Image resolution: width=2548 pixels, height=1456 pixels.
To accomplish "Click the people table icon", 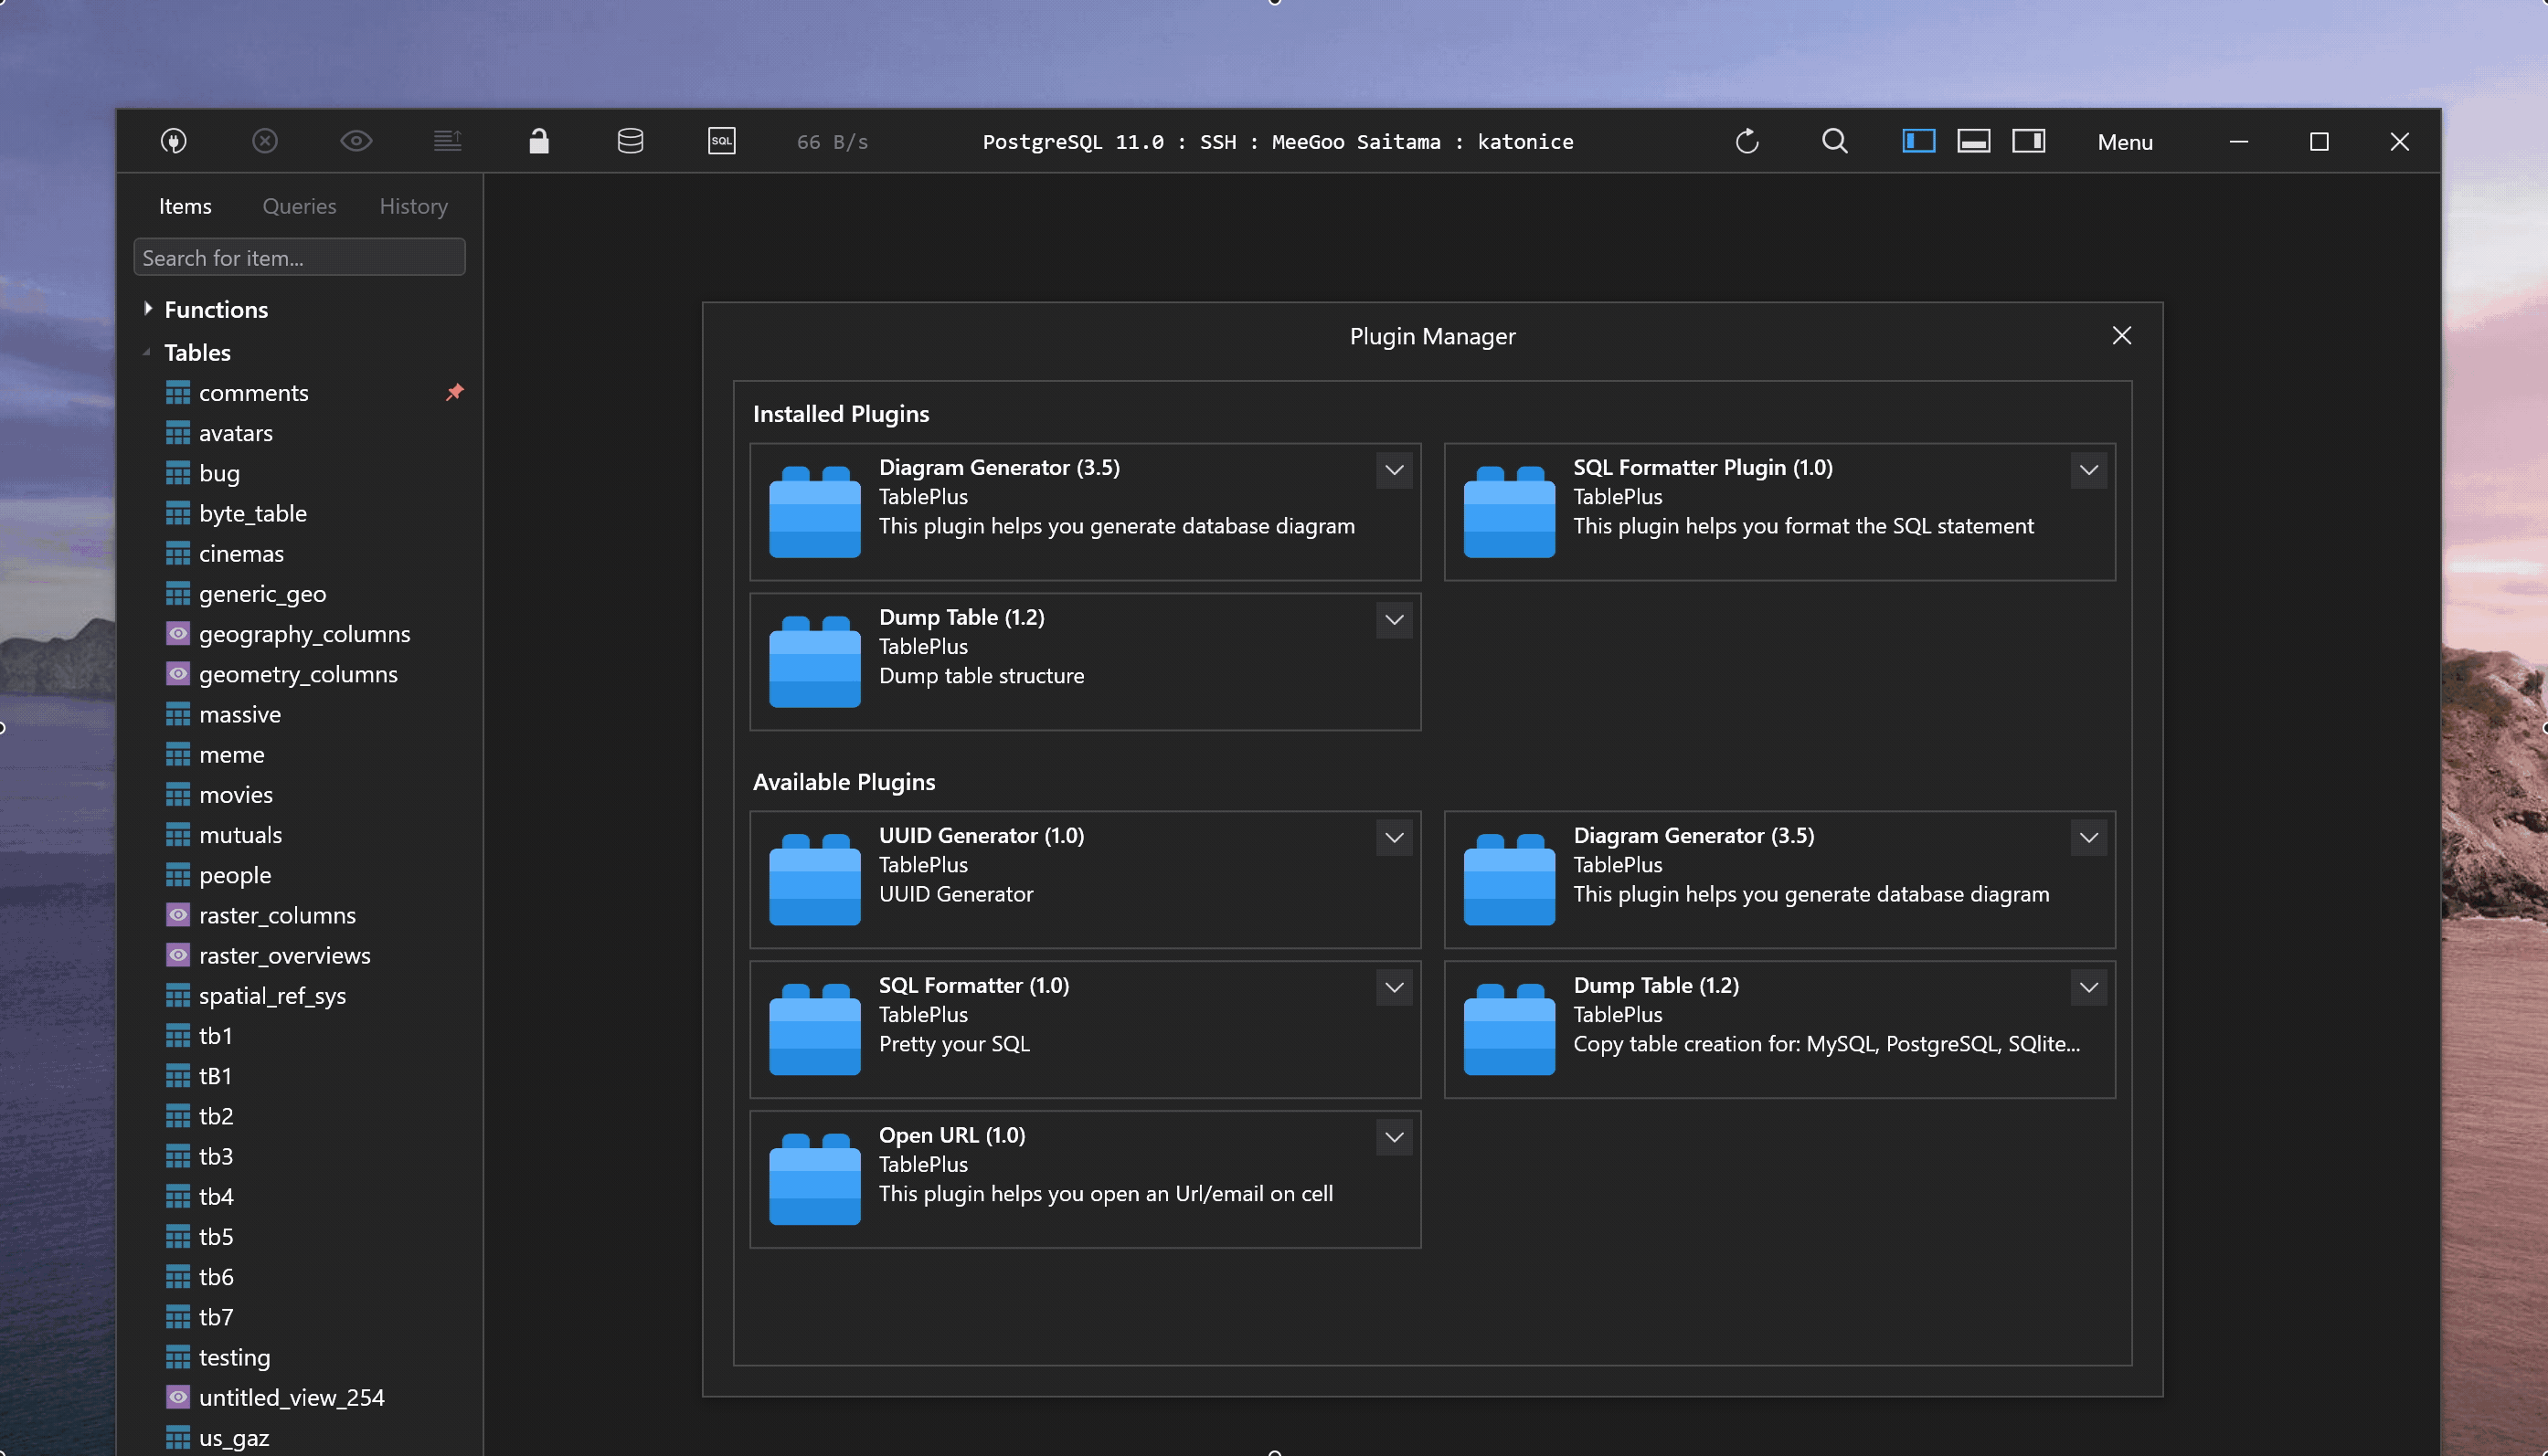I will (177, 875).
